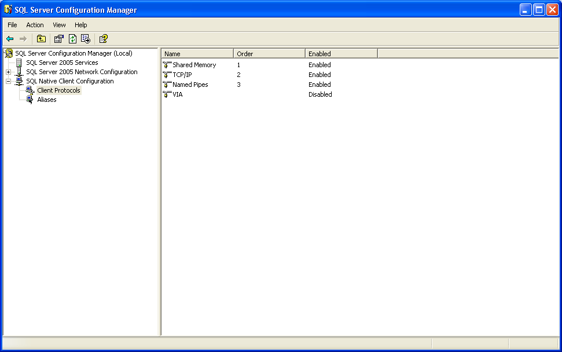The height and width of the screenshot is (352, 562).
Task: Open Properties via toolbar icon
Action: pos(59,39)
